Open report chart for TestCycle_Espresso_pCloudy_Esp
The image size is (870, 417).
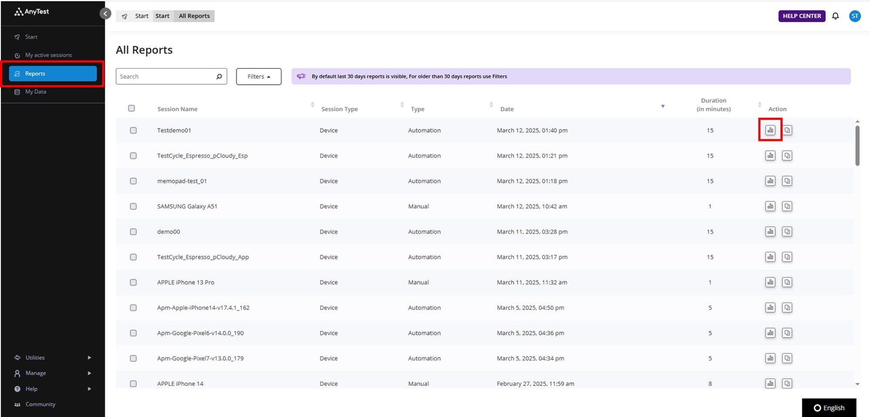(770, 156)
